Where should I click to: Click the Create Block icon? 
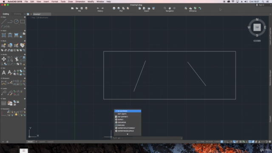pyautogui.click(x=4, y=45)
